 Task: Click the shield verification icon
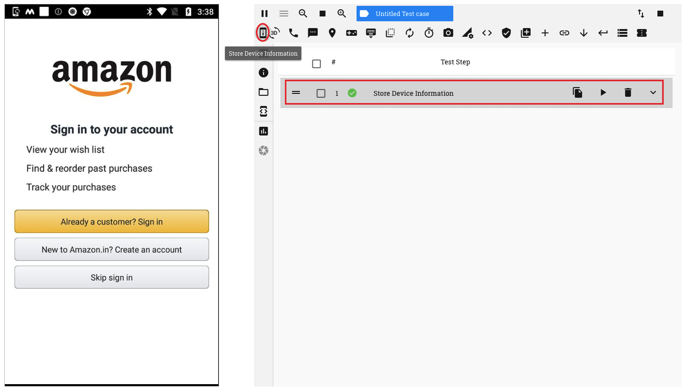click(506, 32)
